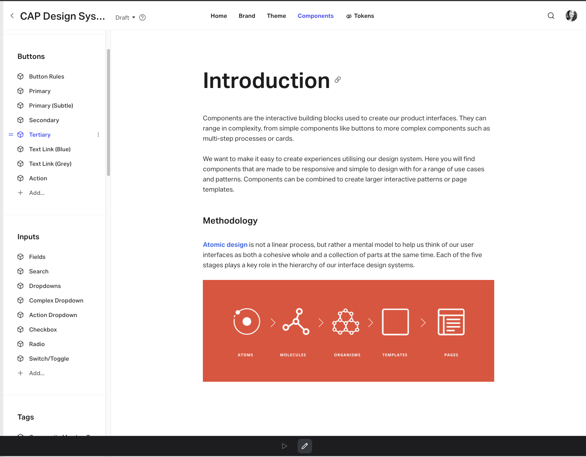This screenshot has height=457, width=586.
Task: Open the Theme tab
Action: pos(276,16)
